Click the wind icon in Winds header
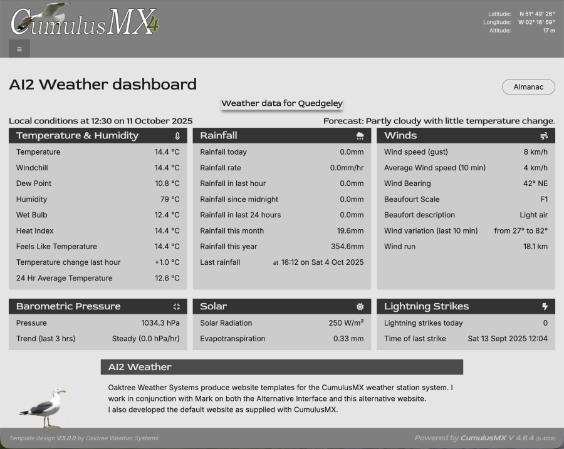Viewport: 564px width, 449px height. coord(543,136)
